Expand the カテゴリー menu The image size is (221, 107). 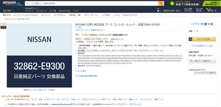point(9,11)
